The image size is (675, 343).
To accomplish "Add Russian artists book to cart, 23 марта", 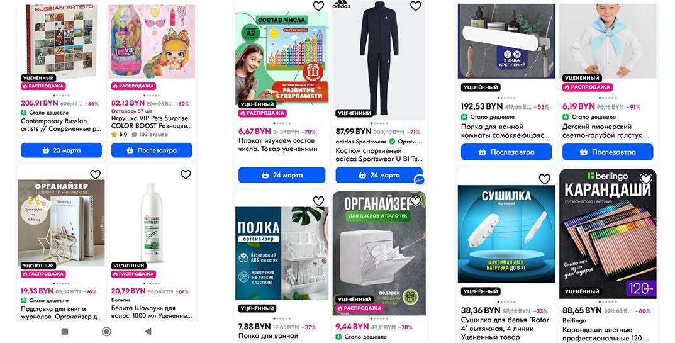I will pyautogui.click(x=61, y=150).
